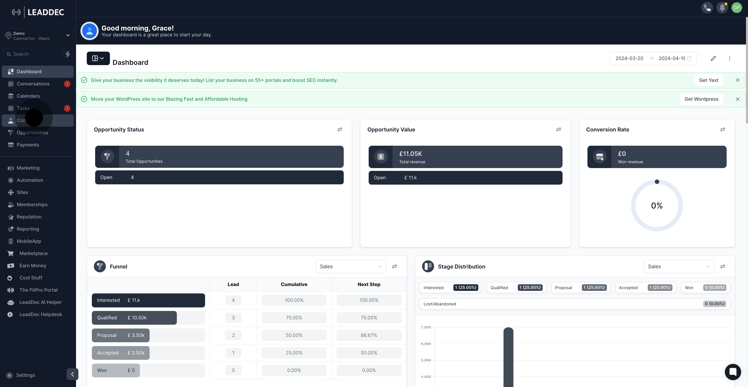Image resolution: width=748 pixels, height=387 pixels.
Task: Click the quick actions lightning icon in search
Action: coord(67,54)
